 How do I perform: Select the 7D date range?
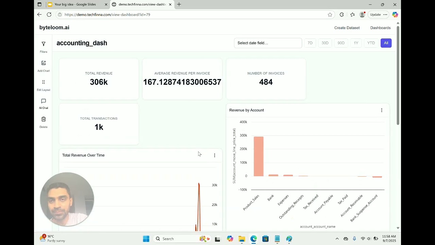pos(310,43)
